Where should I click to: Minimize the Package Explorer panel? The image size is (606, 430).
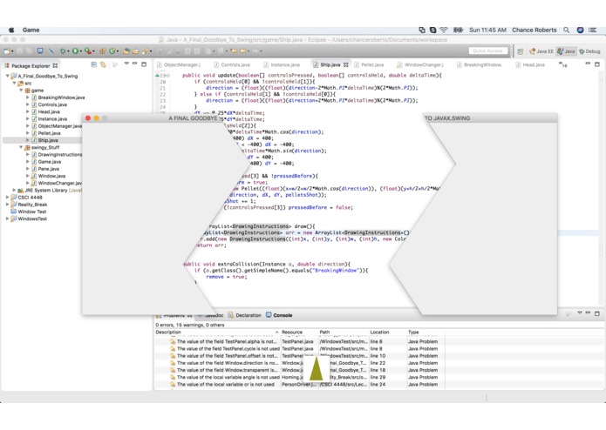(x=134, y=64)
